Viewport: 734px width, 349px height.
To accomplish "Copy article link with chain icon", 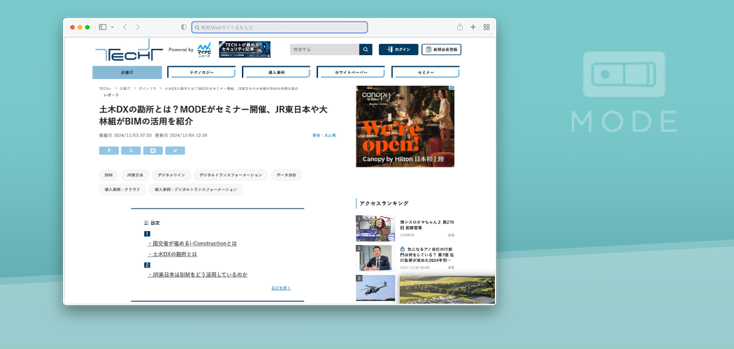I will (175, 150).
